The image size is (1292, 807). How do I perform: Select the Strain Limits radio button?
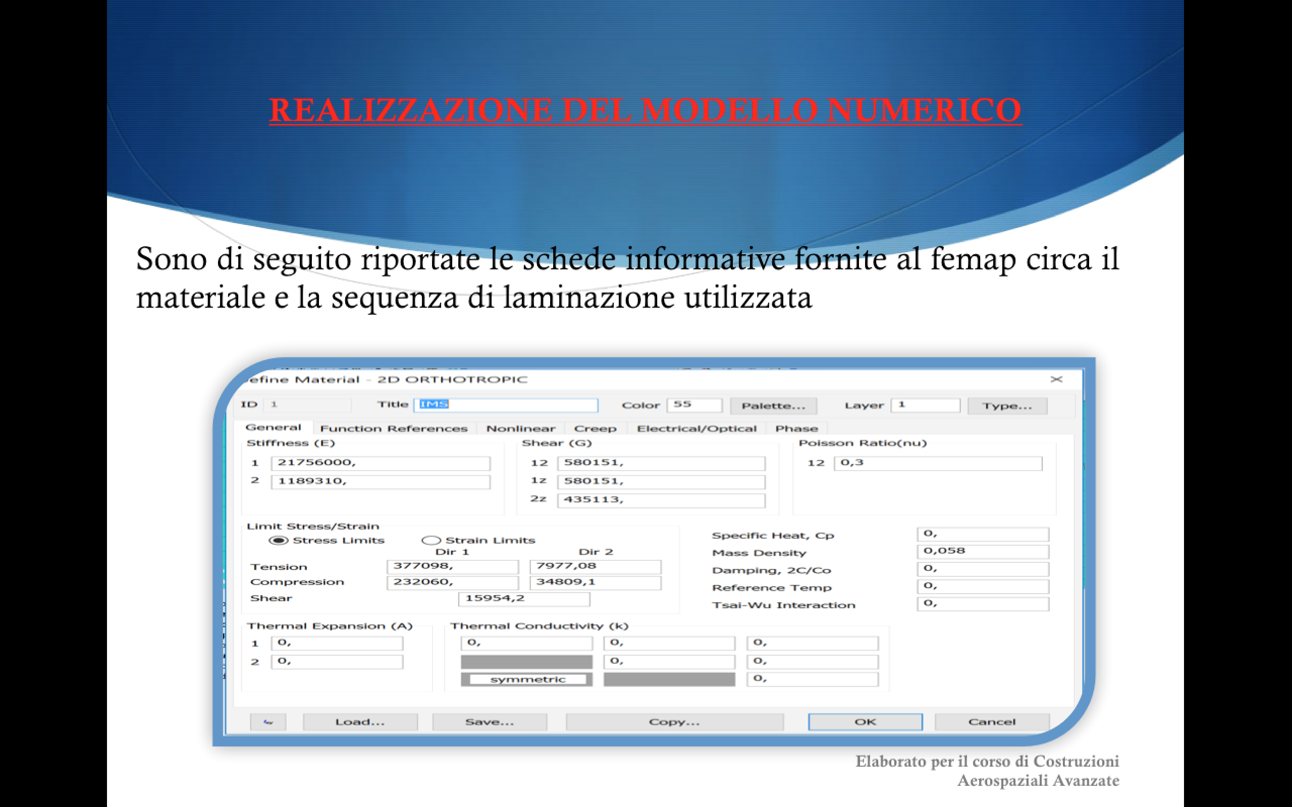point(431,541)
